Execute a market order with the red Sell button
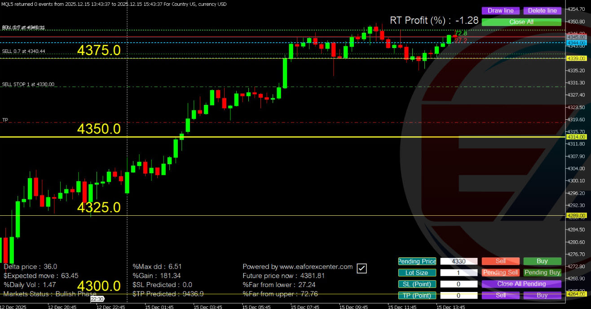 (x=500, y=261)
